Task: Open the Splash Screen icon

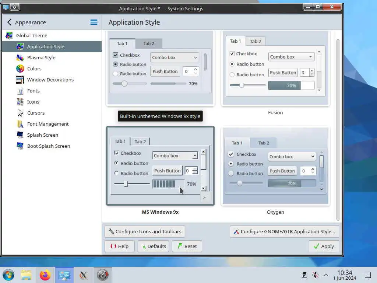Action: point(20,135)
